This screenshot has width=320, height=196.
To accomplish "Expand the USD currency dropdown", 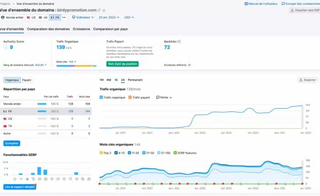I will 128,17.
